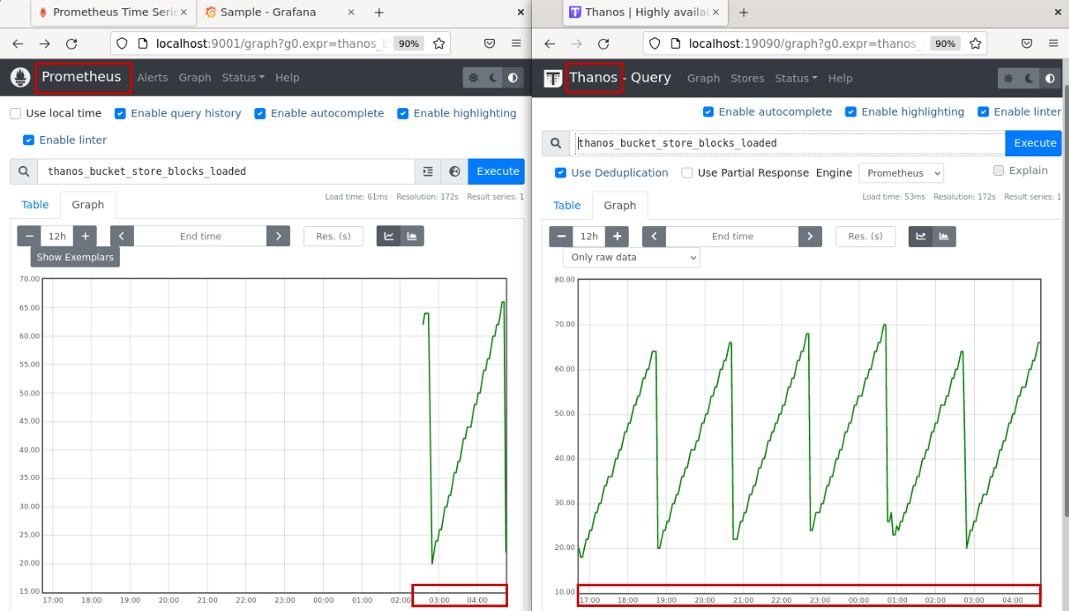Check Use Partial Response in Thanos
Viewport: 1069px width, 611px height.
pyautogui.click(x=687, y=173)
